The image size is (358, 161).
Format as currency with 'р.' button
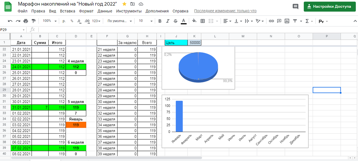pos(64,21)
